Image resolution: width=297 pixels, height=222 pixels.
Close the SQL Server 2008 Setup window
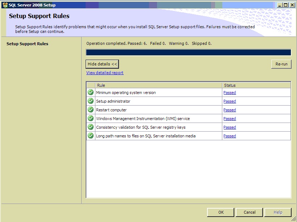click(292, 5)
